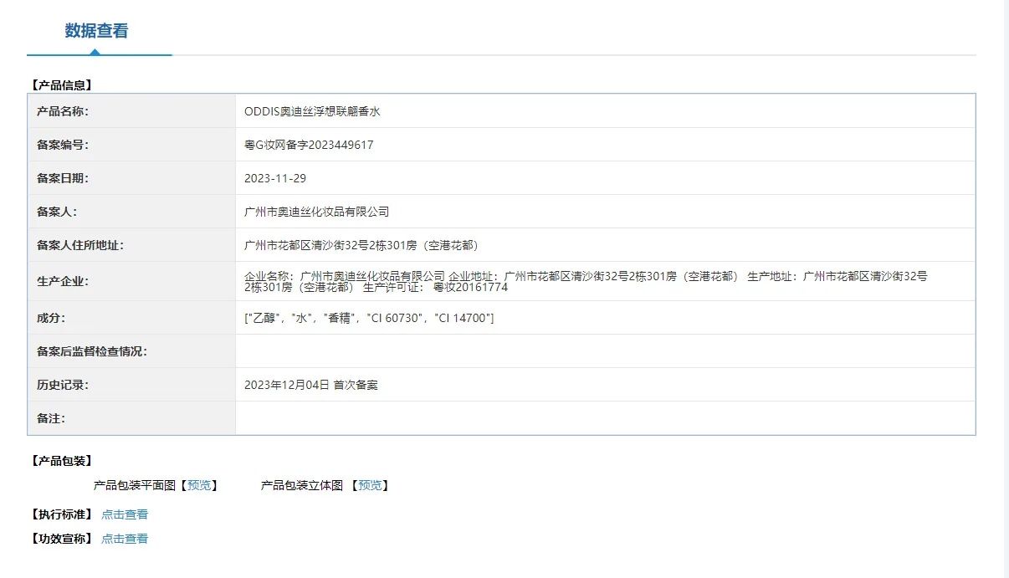
Task: Select history entry 2023年12月04日 首次备案
Action: (311, 385)
